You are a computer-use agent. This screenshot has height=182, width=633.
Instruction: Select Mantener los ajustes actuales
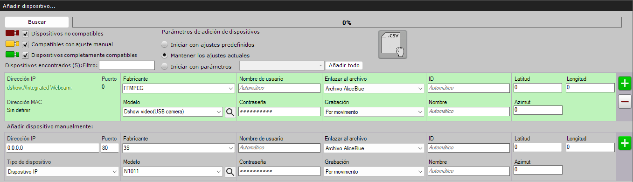pos(164,55)
